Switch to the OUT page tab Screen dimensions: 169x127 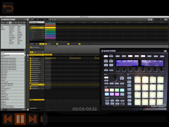click(43, 52)
